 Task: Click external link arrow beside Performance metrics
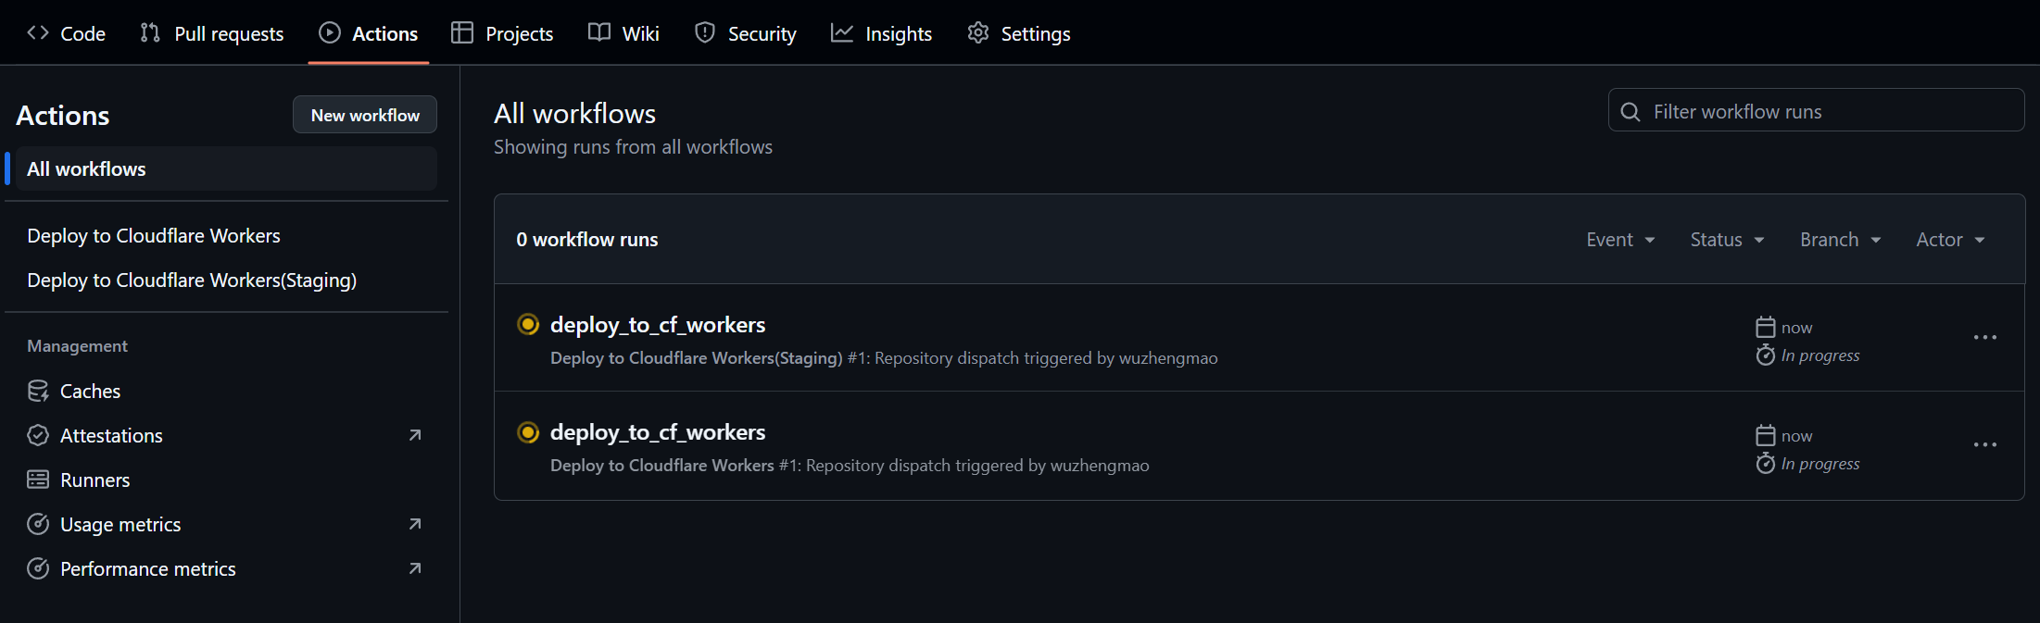pos(415,568)
